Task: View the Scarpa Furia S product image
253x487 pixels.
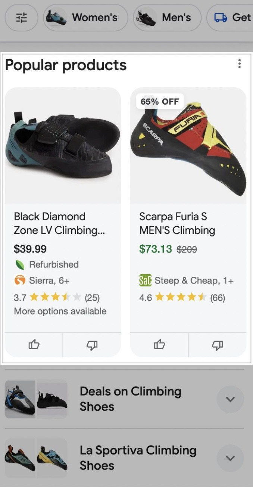Action: tap(188, 149)
